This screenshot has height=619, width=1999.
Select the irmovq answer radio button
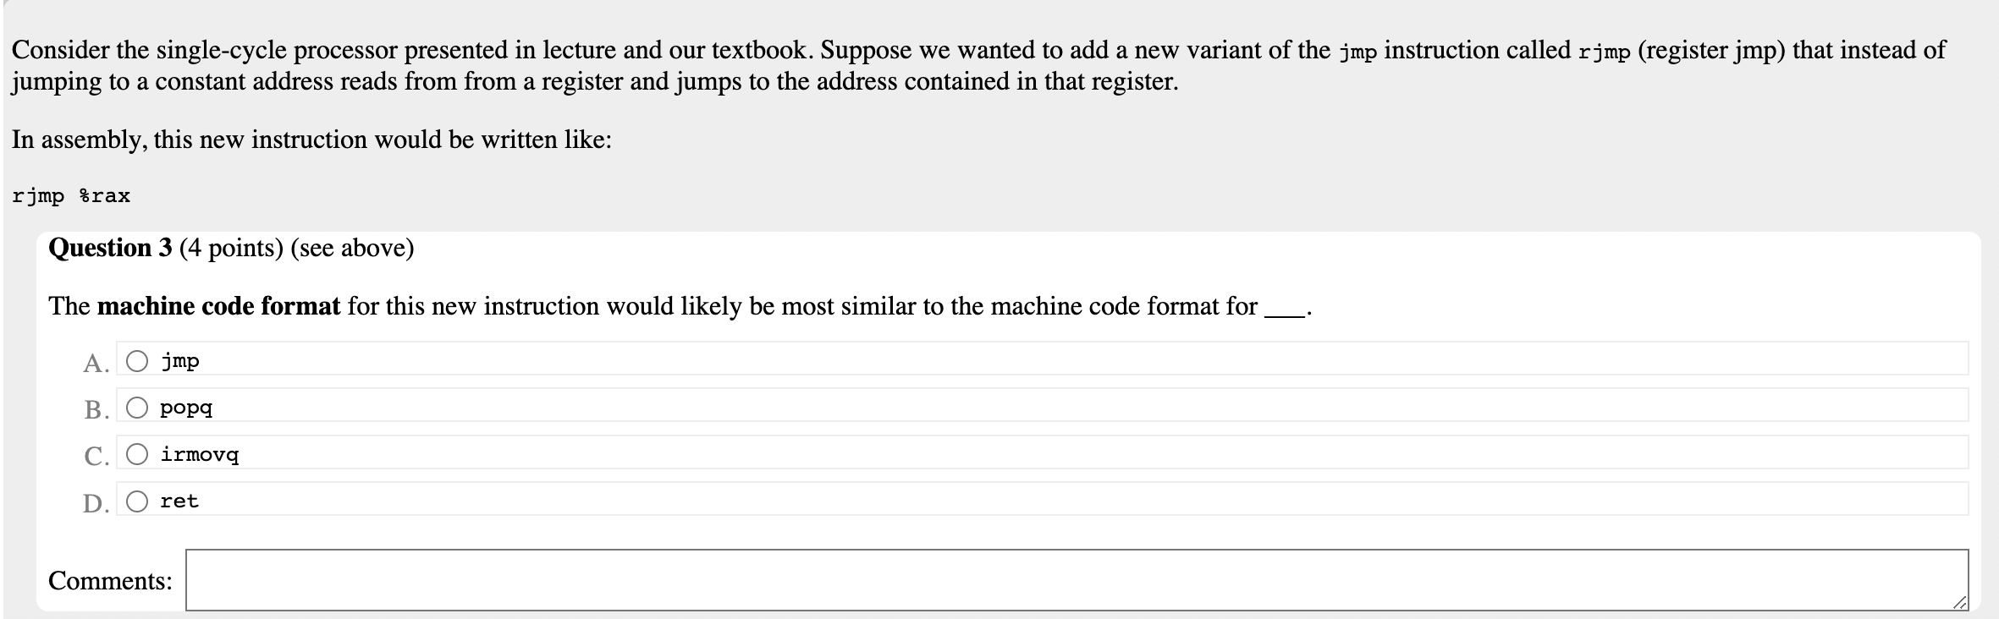[x=138, y=454]
